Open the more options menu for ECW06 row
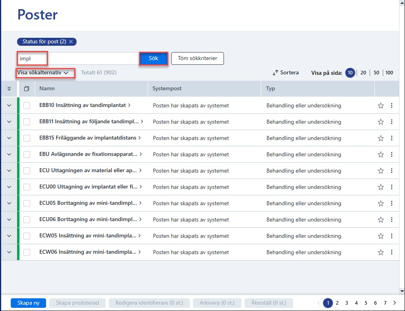The height and width of the screenshot is (311, 405). [391, 252]
